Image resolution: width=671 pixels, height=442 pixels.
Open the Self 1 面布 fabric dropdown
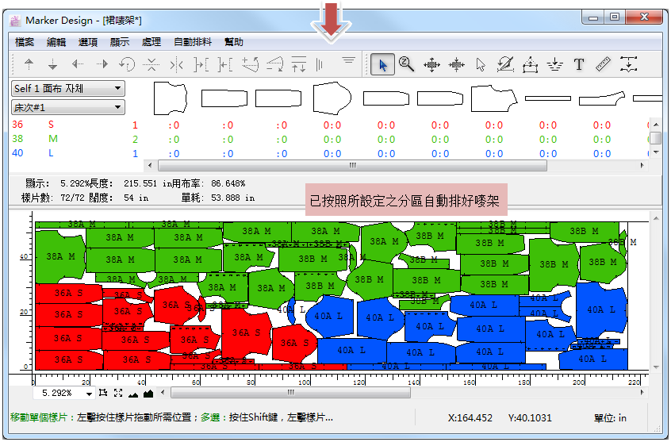coord(68,89)
